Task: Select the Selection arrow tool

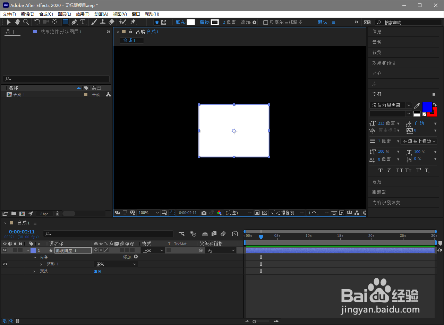Action: (9, 22)
